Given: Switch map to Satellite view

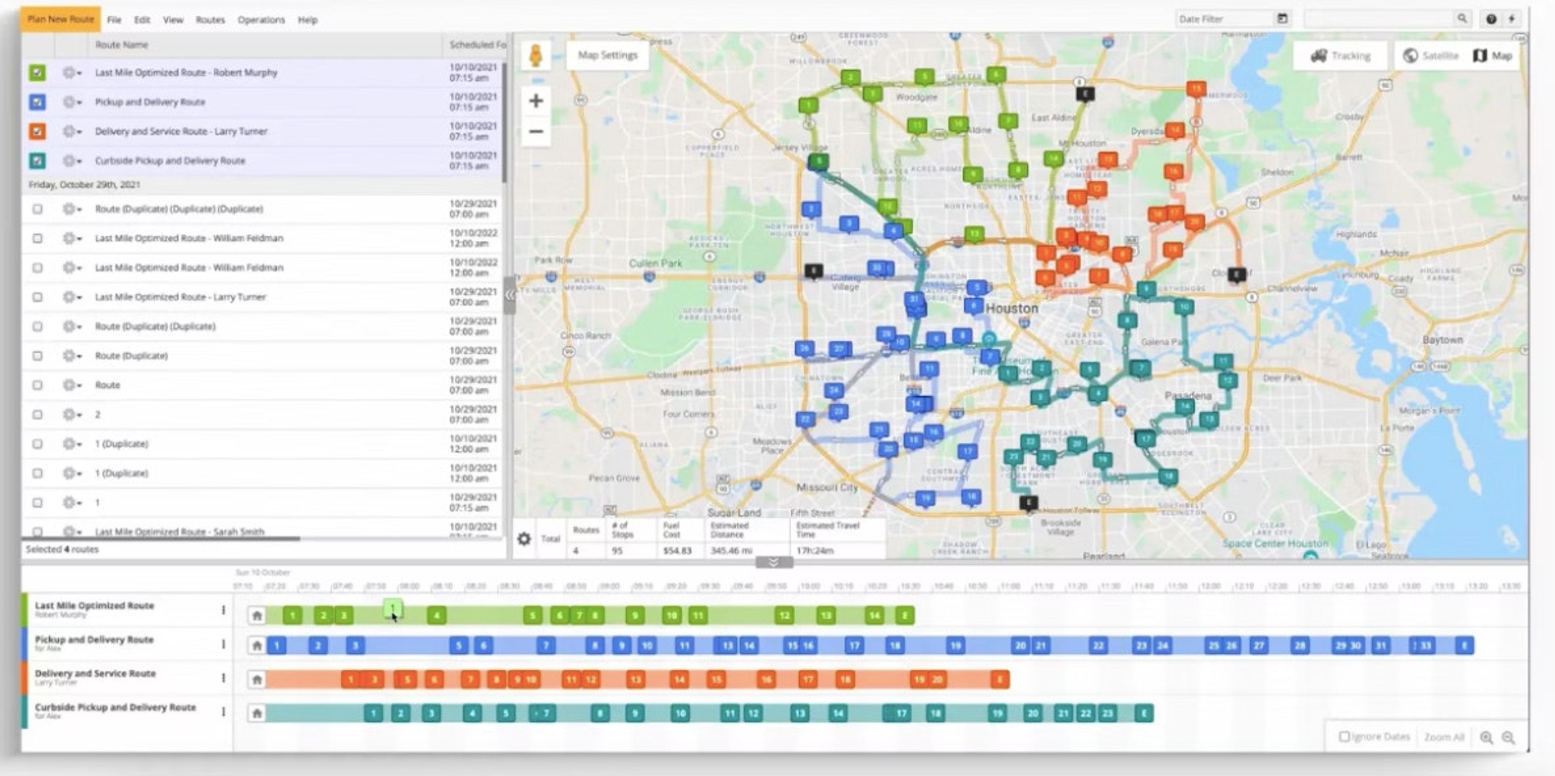Looking at the screenshot, I should click(x=1430, y=56).
